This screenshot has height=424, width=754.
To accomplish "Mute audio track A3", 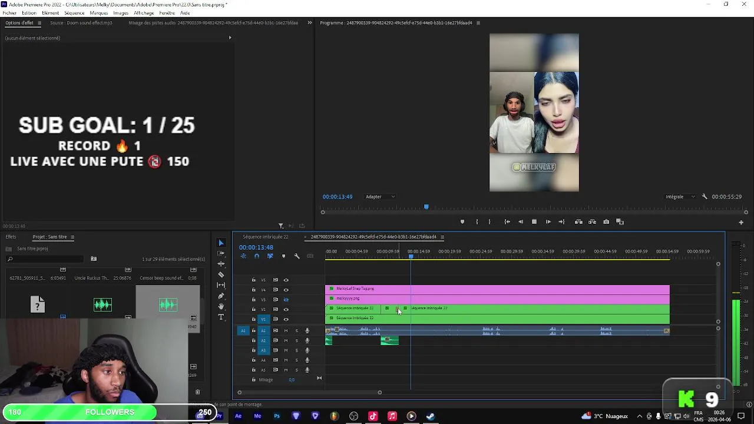I will point(286,350).
